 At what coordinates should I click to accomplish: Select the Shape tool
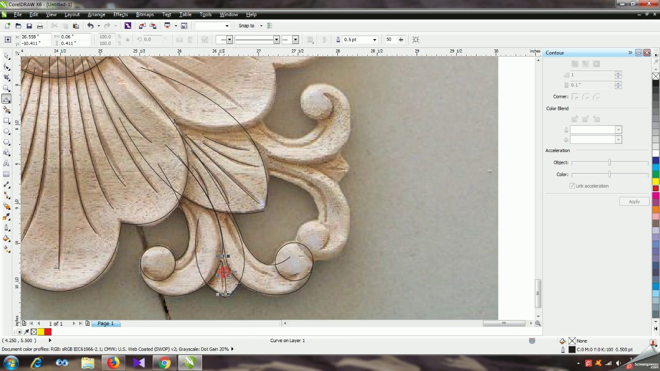[x=7, y=66]
